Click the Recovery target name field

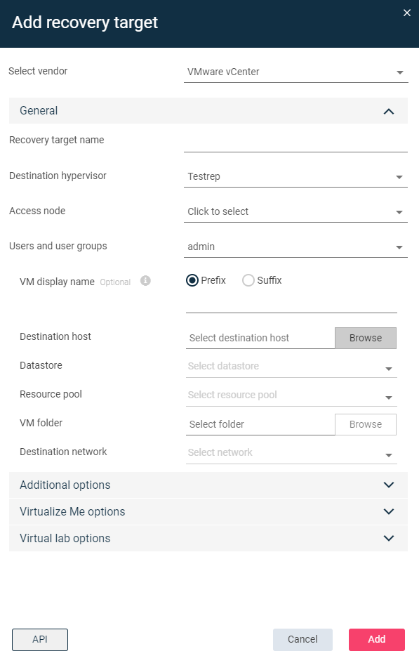(295, 142)
